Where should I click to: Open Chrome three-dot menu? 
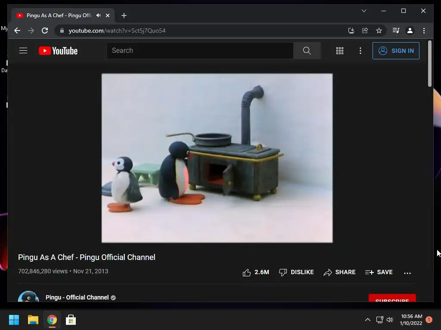click(424, 31)
